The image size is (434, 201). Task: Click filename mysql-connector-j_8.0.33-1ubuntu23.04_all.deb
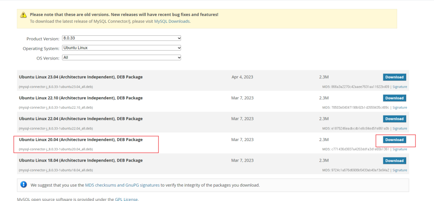point(56,87)
